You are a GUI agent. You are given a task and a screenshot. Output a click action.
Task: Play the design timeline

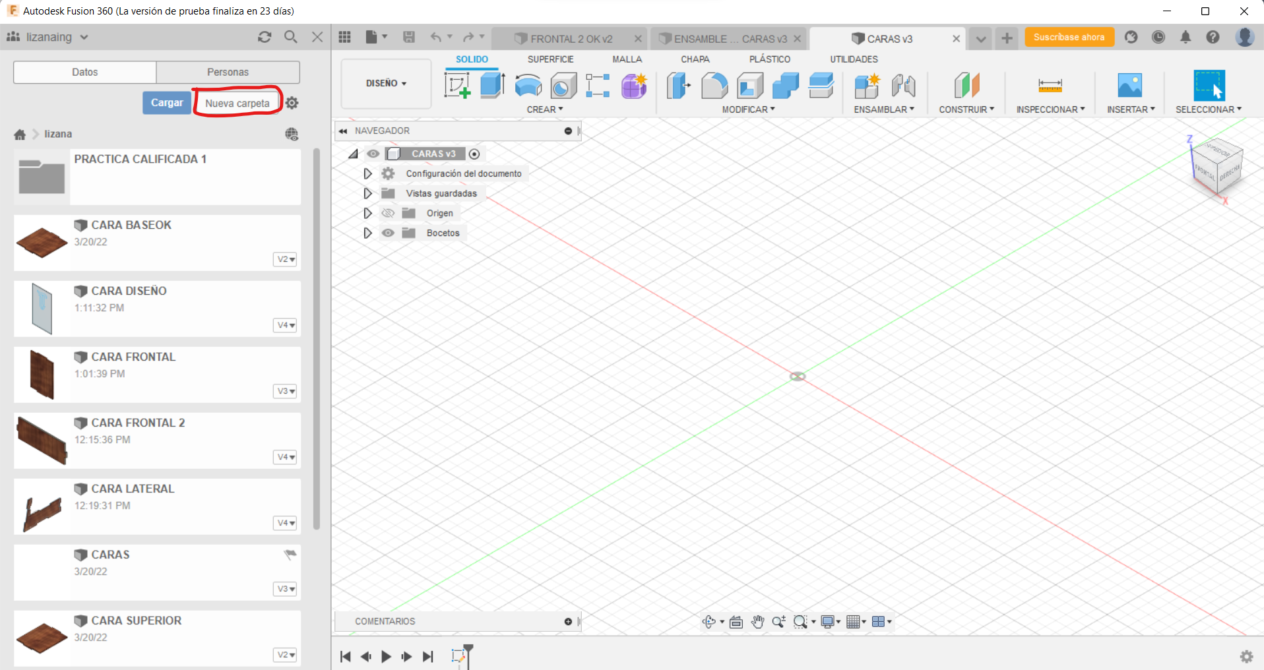(386, 657)
